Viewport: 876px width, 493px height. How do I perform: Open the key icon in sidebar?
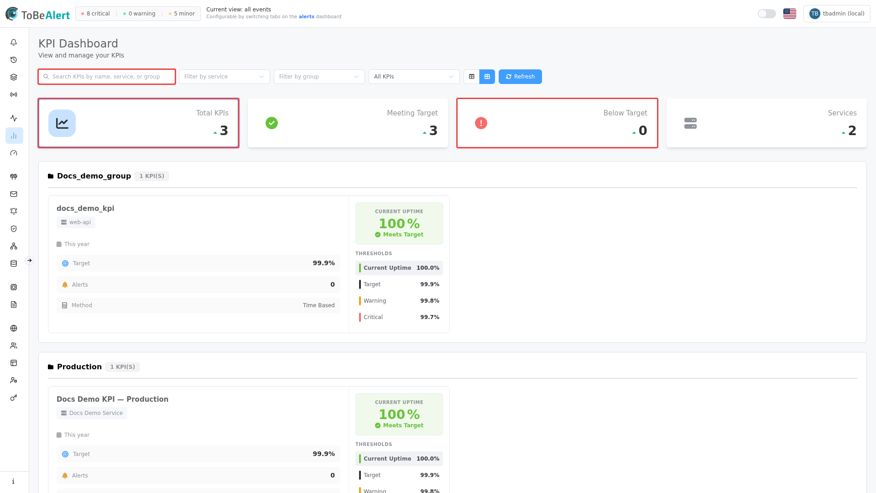14,398
